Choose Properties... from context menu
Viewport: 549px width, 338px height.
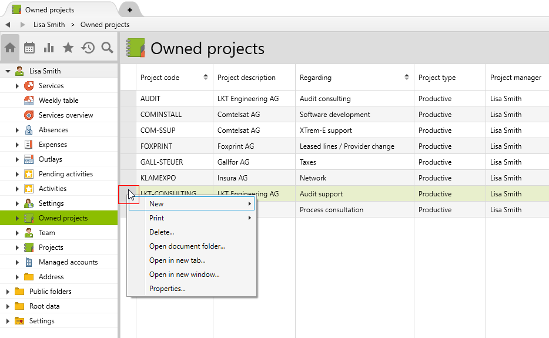click(168, 289)
